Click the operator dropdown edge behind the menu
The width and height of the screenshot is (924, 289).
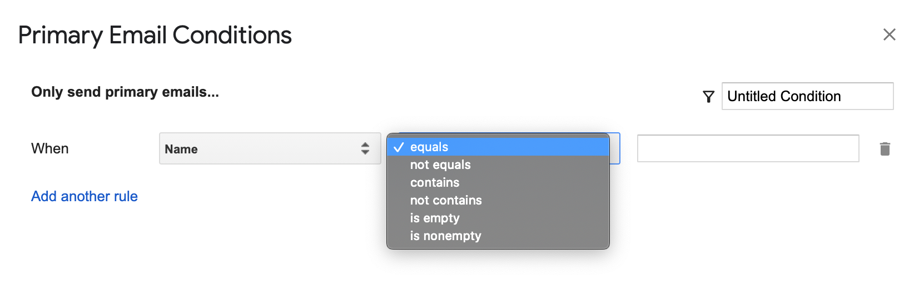coord(615,148)
